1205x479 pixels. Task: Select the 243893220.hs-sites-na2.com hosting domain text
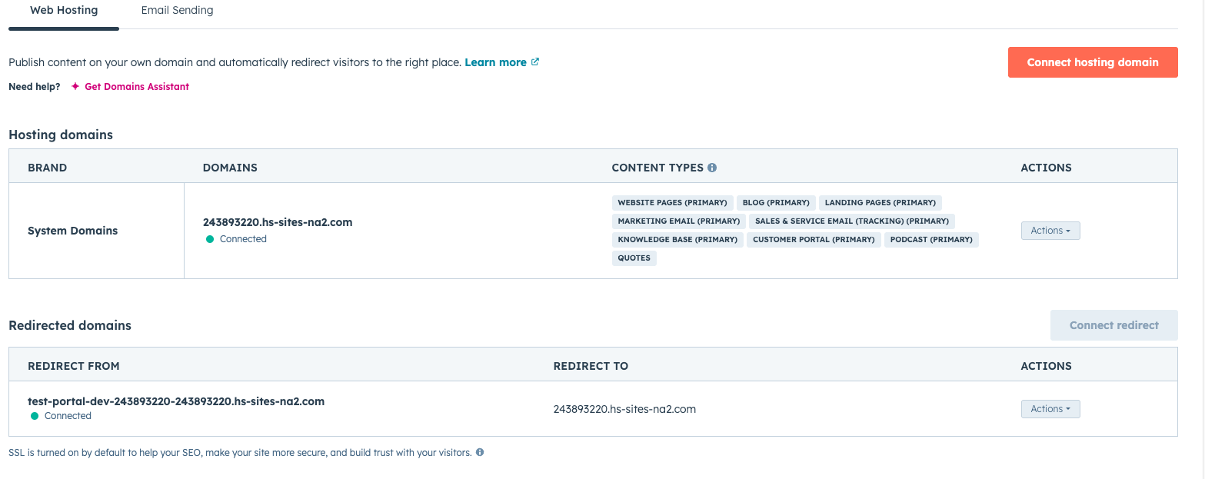pyautogui.click(x=278, y=222)
